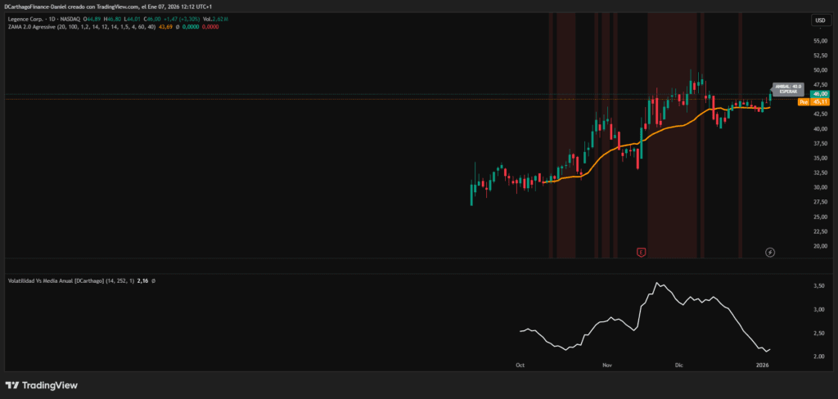This screenshot has width=838, height=399.
Task: Click the lightning bolt event icon
Action: coord(769,252)
